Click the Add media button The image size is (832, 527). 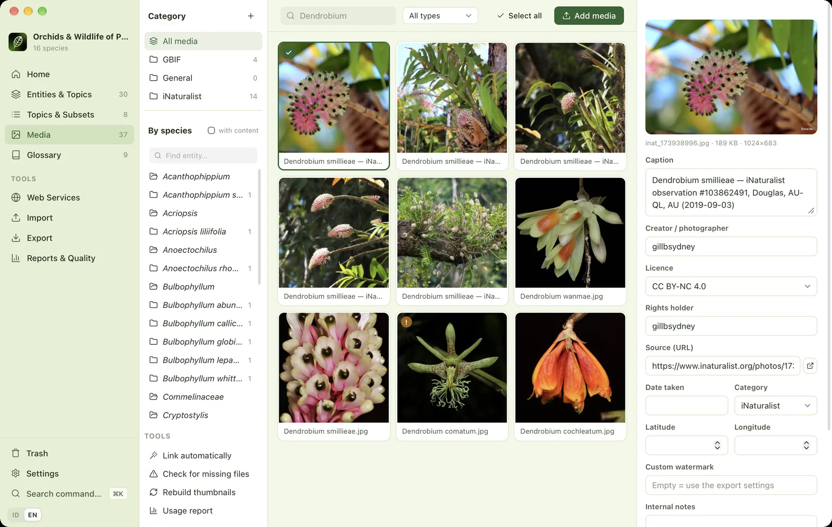(x=589, y=16)
